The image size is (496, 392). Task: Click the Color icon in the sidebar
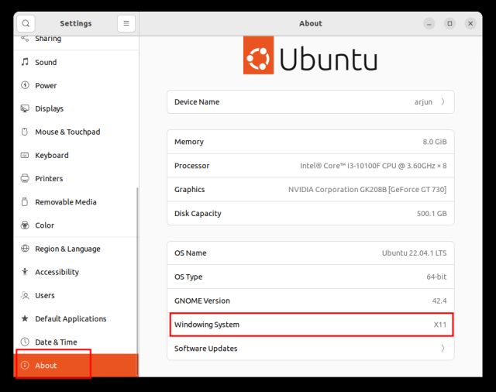coord(25,225)
